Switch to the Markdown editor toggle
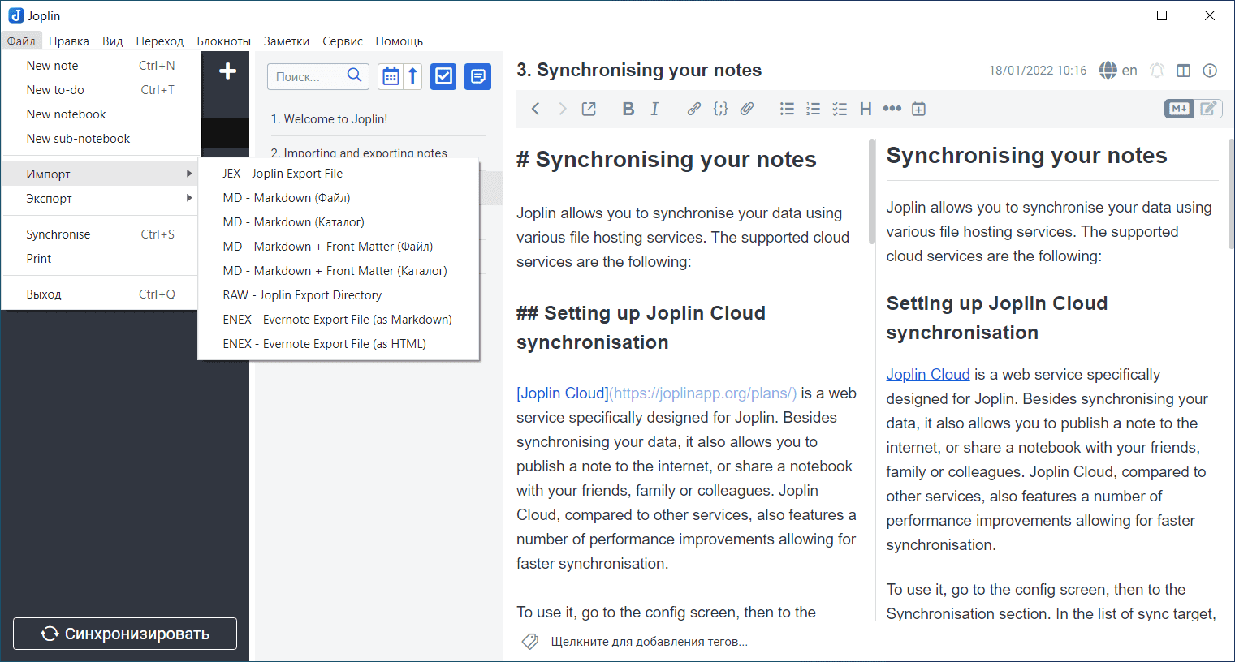 [x=1179, y=109]
